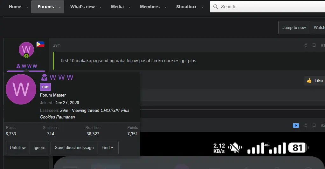
Task: Bookmark post #1
Action: tap(314, 45)
